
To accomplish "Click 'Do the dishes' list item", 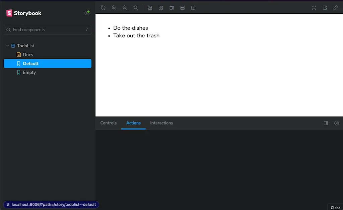I will pyautogui.click(x=131, y=28).
